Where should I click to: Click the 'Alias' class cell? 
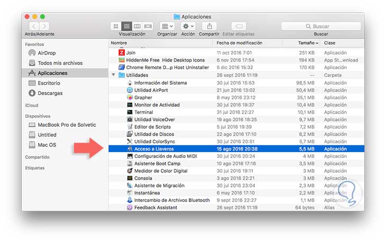[x=329, y=208]
